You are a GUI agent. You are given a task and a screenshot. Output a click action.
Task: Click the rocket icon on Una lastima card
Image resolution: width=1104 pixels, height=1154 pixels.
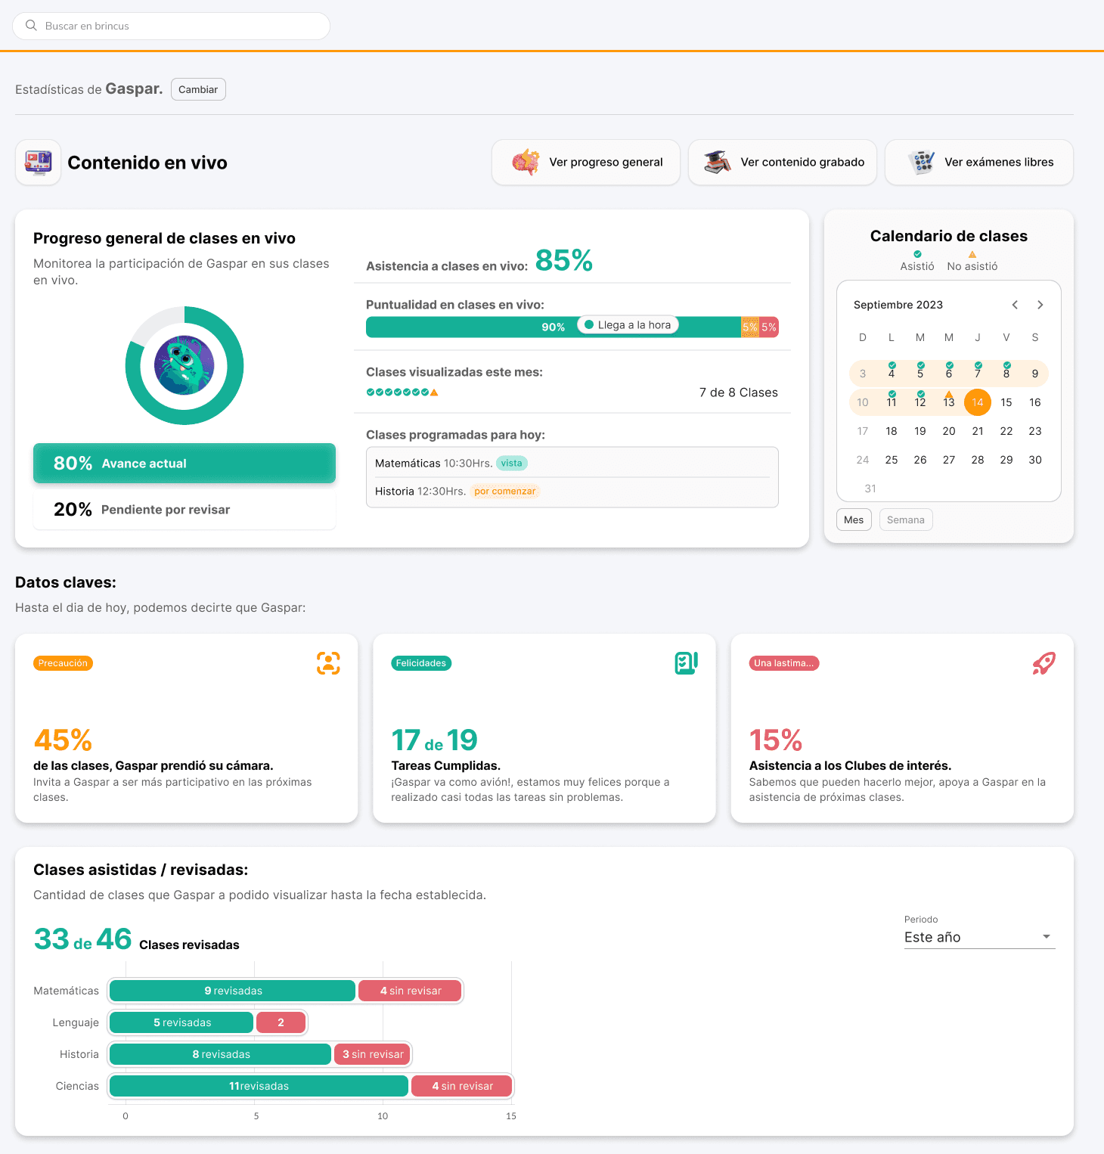point(1044,663)
